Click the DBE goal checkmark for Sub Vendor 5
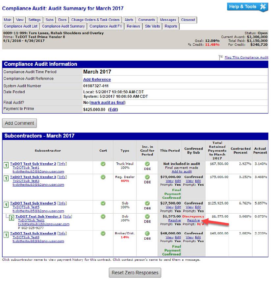The height and width of the screenshot is (281, 274). click(x=147, y=203)
